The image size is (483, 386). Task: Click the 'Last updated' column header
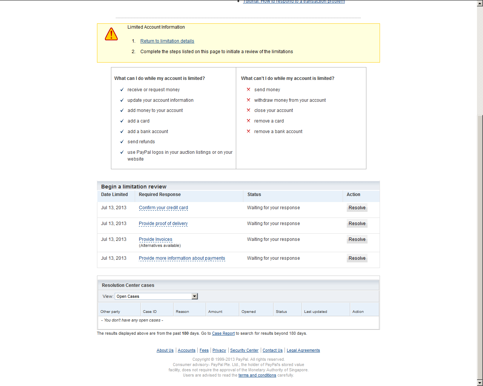click(315, 312)
